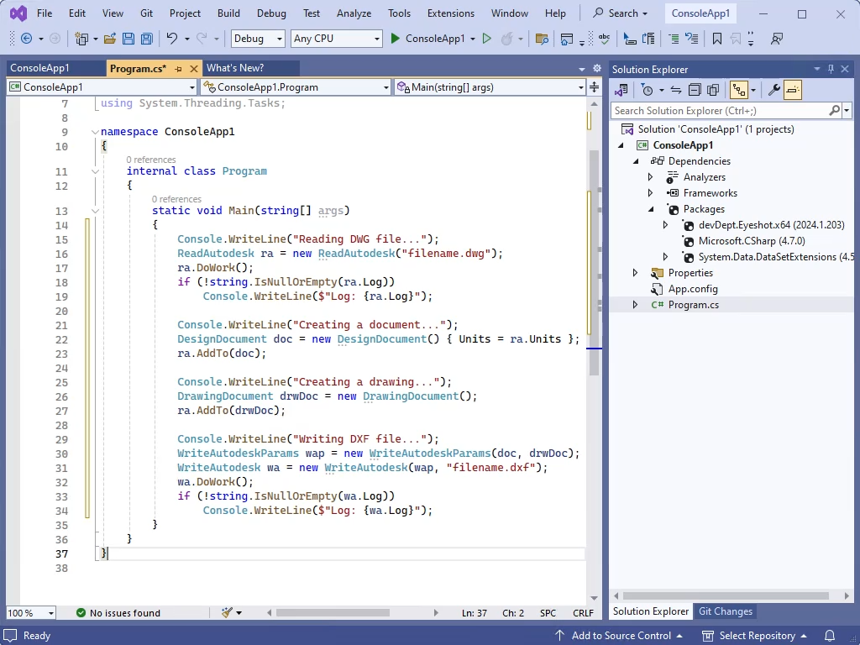
Task: Collapse the Main method code block
Action: tap(95, 211)
